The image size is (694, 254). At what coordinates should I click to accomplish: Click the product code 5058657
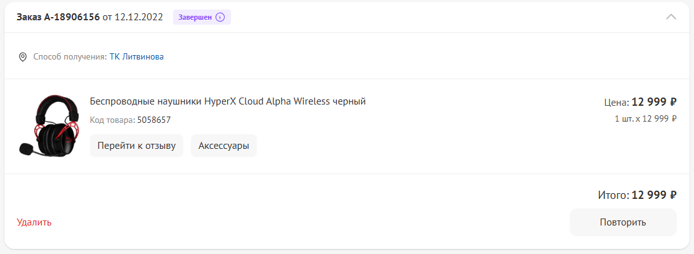154,120
